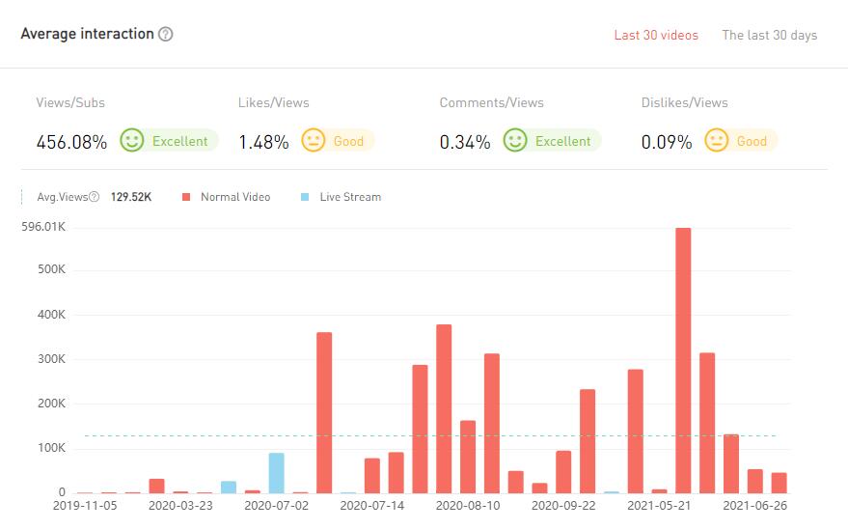The height and width of the screenshot is (530, 848).
Task: Switch to Last 30 videos tab
Action: click(x=656, y=36)
